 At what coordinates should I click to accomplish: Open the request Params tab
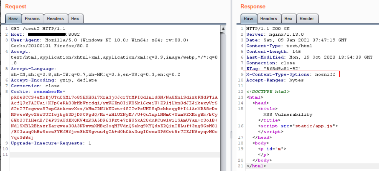point(32,19)
